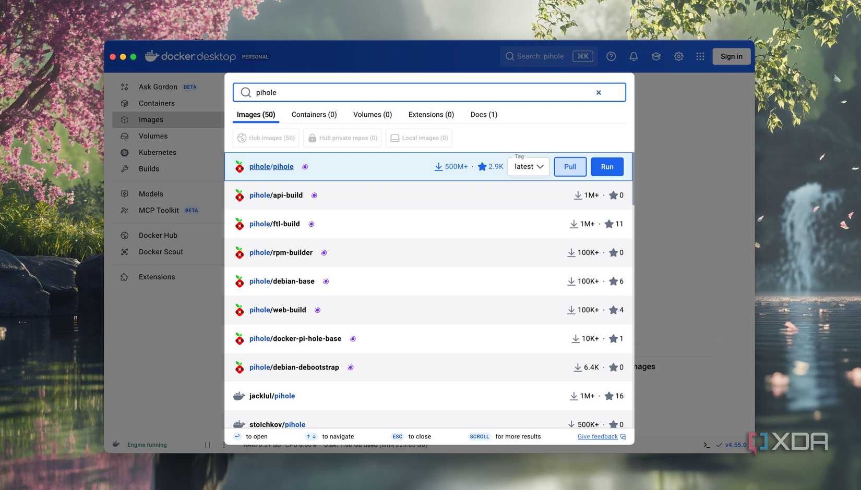Select the pihole/web-build result

click(428, 310)
